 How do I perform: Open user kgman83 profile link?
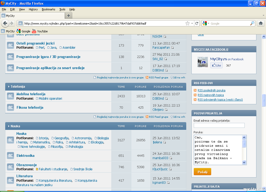click(159, 182)
